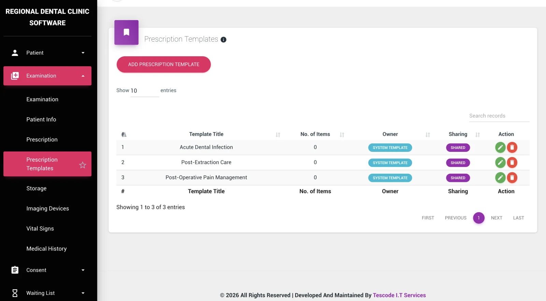Delete the Post-Extraction Care template
This screenshot has height=301, width=546.
(512, 162)
